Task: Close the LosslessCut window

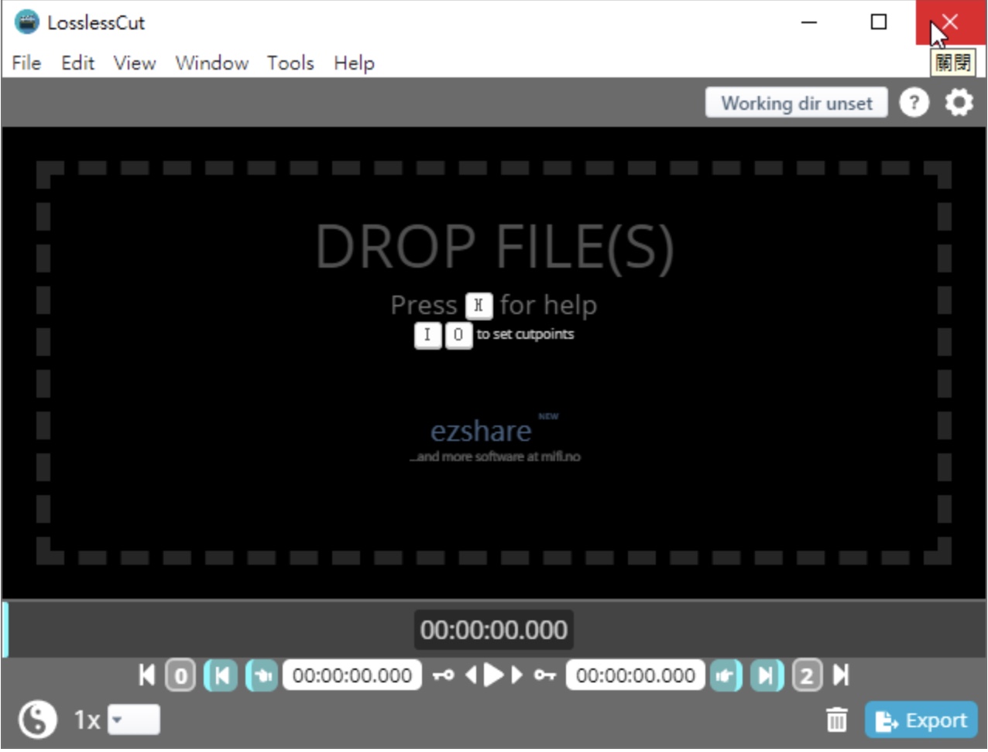Action: click(x=950, y=22)
